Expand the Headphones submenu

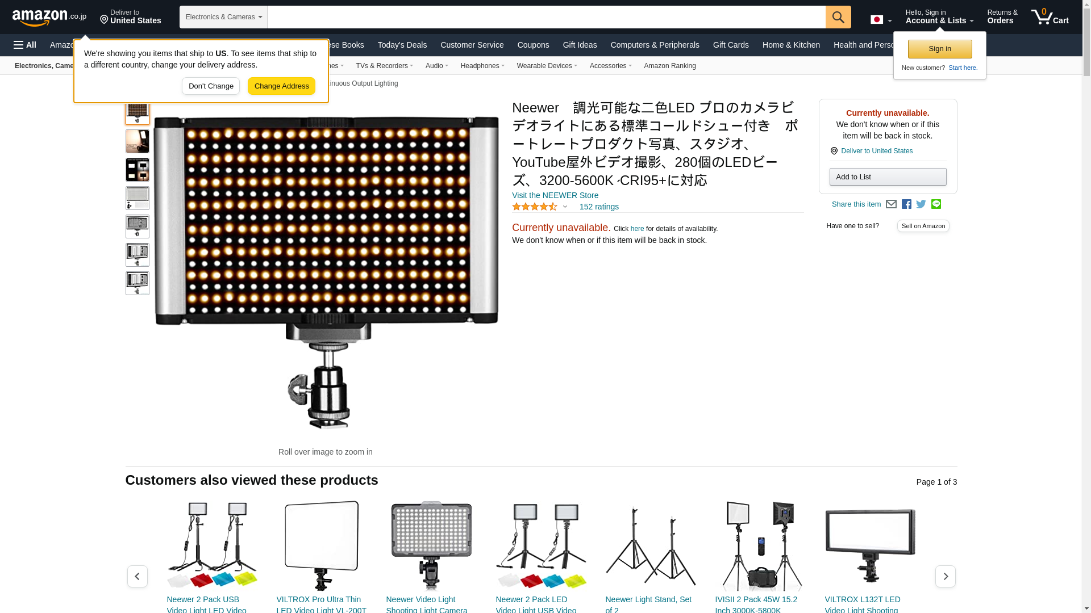point(482,66)
